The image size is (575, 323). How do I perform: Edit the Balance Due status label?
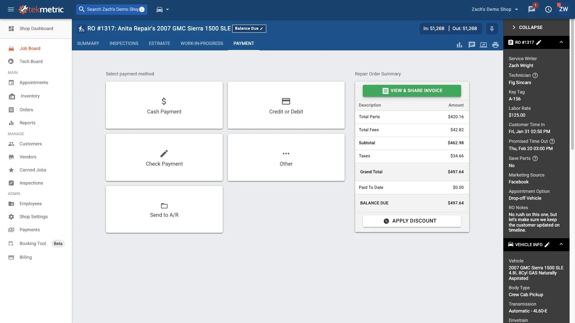(x=249, y=29)
